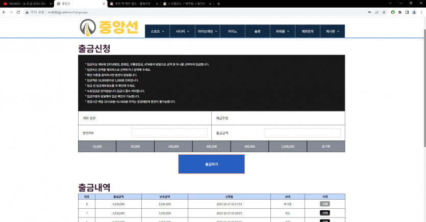Image resolution: width=426 pixels, height=222 pixels.
Task: Switch to the TAEYANG YouTube tab
Action: pos(27,4)
